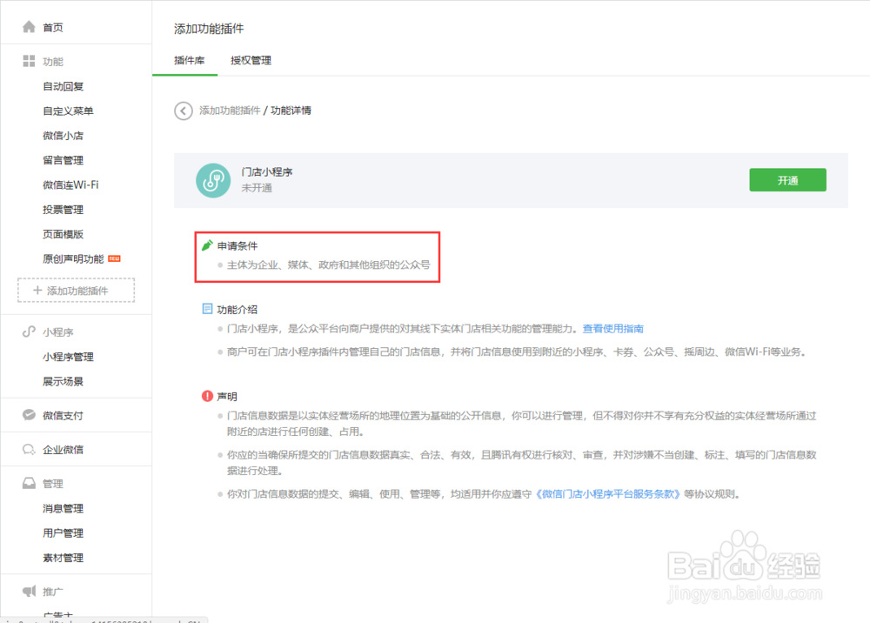
Task: Click the 微信支付 icon
Action: (x=29, y=415)
